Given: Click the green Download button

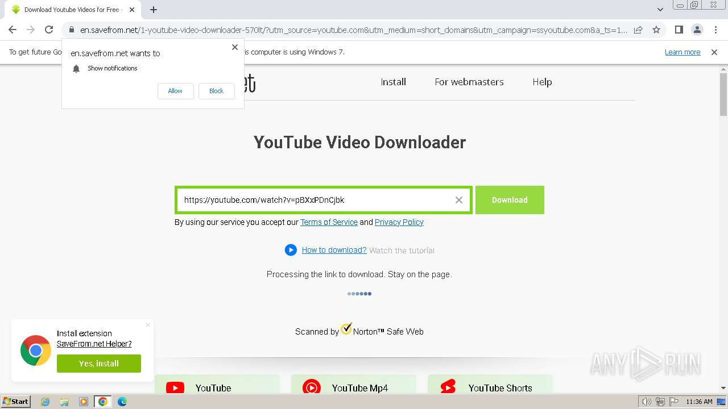Looking at the screenshot, I should click(510, 200).
